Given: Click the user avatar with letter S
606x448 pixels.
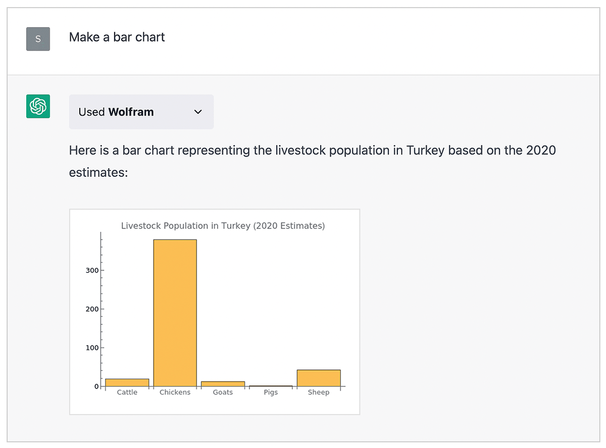Looking at the screenshot, I should [38, 39].
